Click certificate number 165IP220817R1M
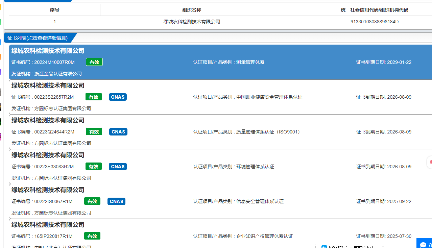 53,236
